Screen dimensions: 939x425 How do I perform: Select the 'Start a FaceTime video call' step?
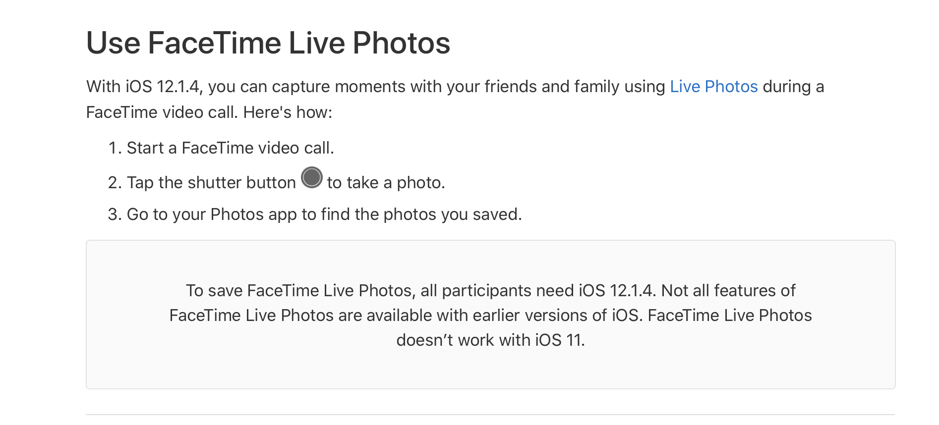pos(231,148)
